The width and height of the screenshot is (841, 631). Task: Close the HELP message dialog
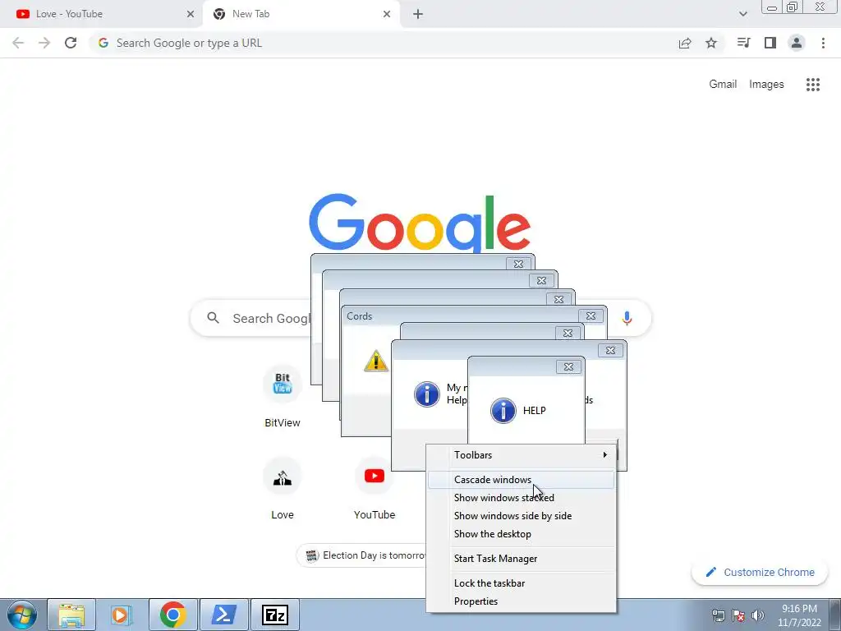pos(568,367)
